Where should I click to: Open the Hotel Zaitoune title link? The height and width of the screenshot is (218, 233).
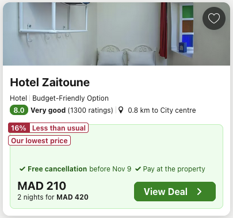click(50, 82)
